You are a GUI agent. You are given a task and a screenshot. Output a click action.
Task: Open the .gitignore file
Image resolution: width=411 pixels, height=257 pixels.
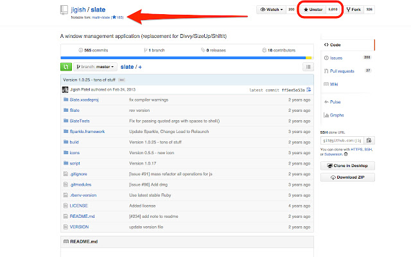(x=78, y=174)
